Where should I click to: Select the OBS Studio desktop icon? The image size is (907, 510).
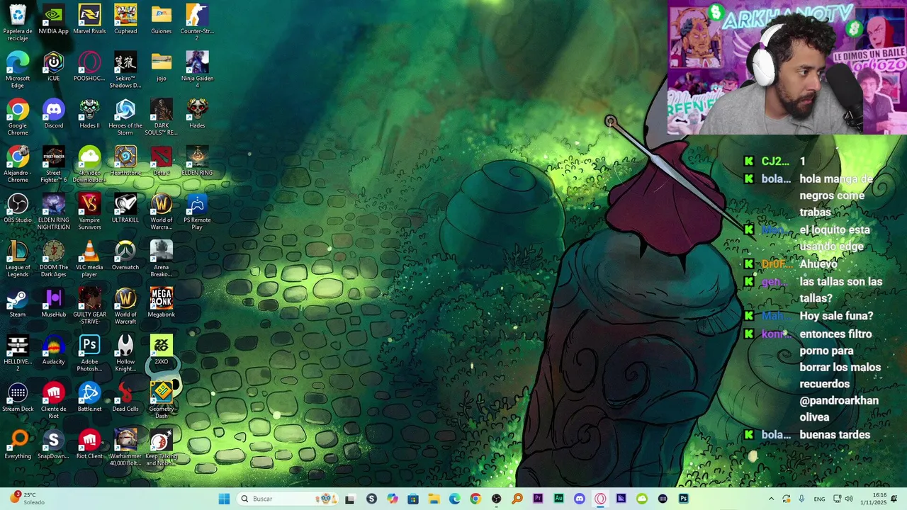point(18,208)
